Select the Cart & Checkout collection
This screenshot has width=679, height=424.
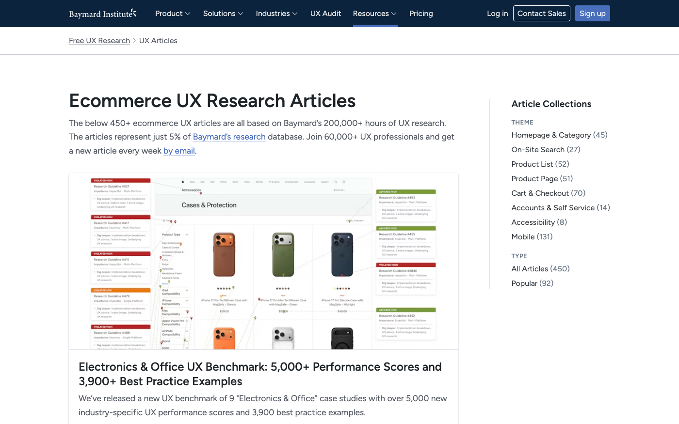click(x=540, y=193)
